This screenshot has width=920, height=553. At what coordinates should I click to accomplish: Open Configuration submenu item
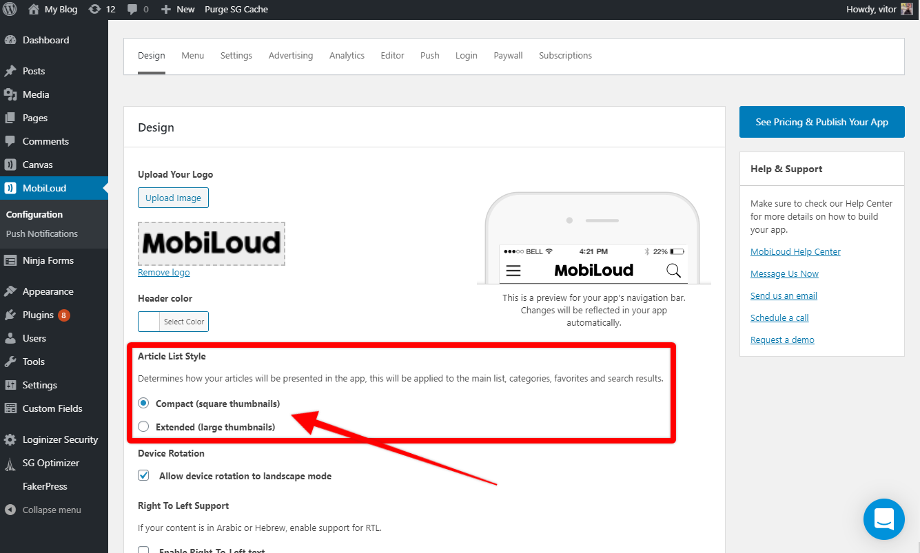(x=34, y=215)
